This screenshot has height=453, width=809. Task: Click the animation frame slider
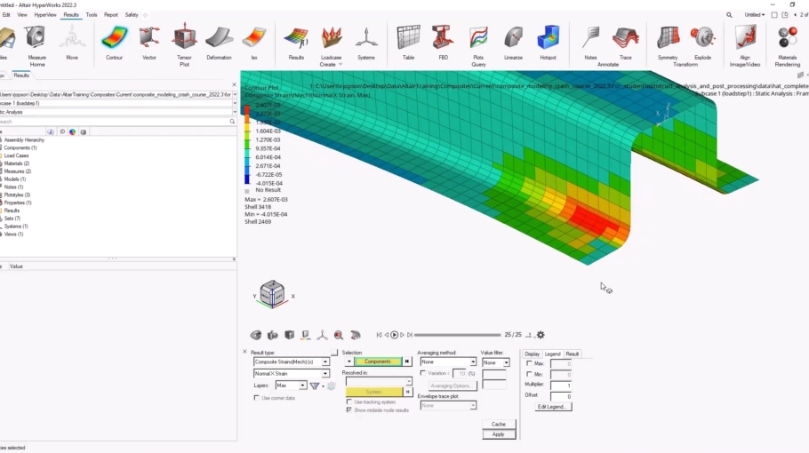(457, 335)
